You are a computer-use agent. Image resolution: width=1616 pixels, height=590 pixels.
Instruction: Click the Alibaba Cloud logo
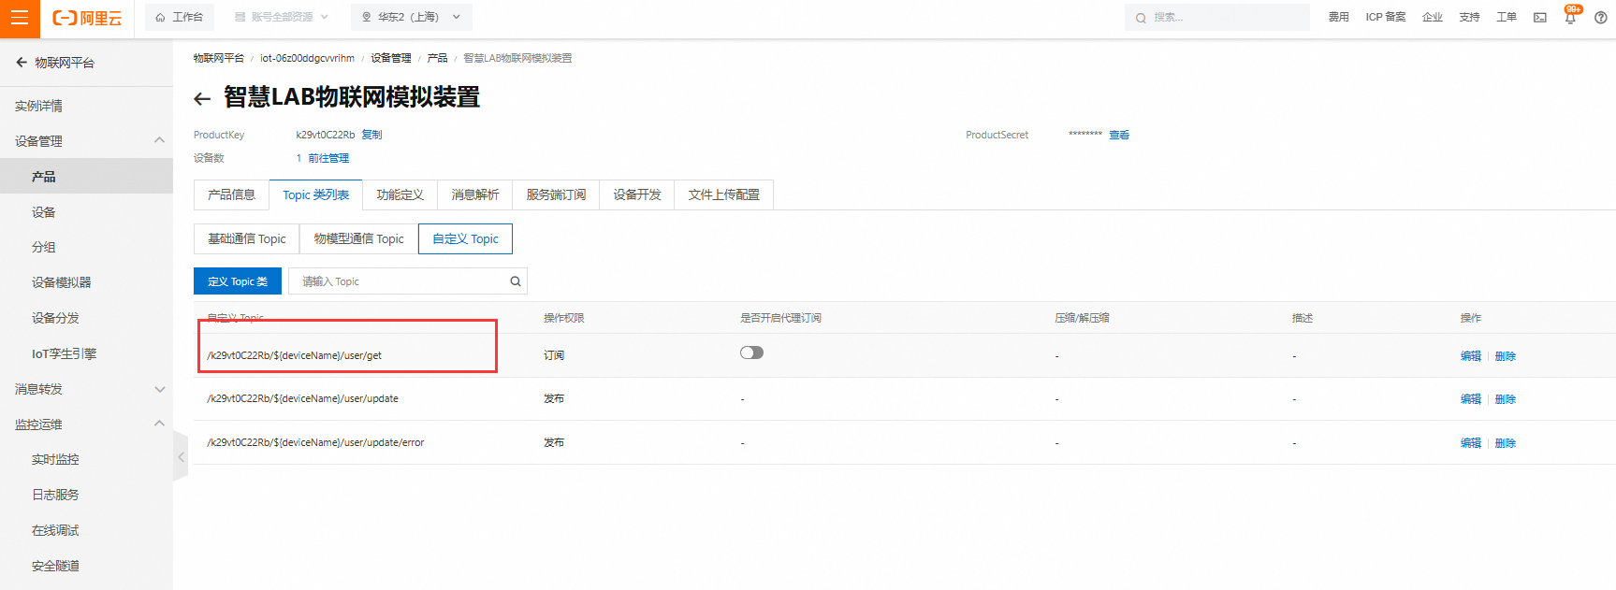click(x=87, y=18)
